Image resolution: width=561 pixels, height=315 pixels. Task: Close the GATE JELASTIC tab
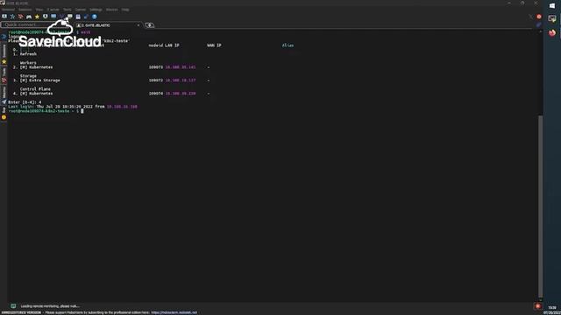(x=138, y=25)
